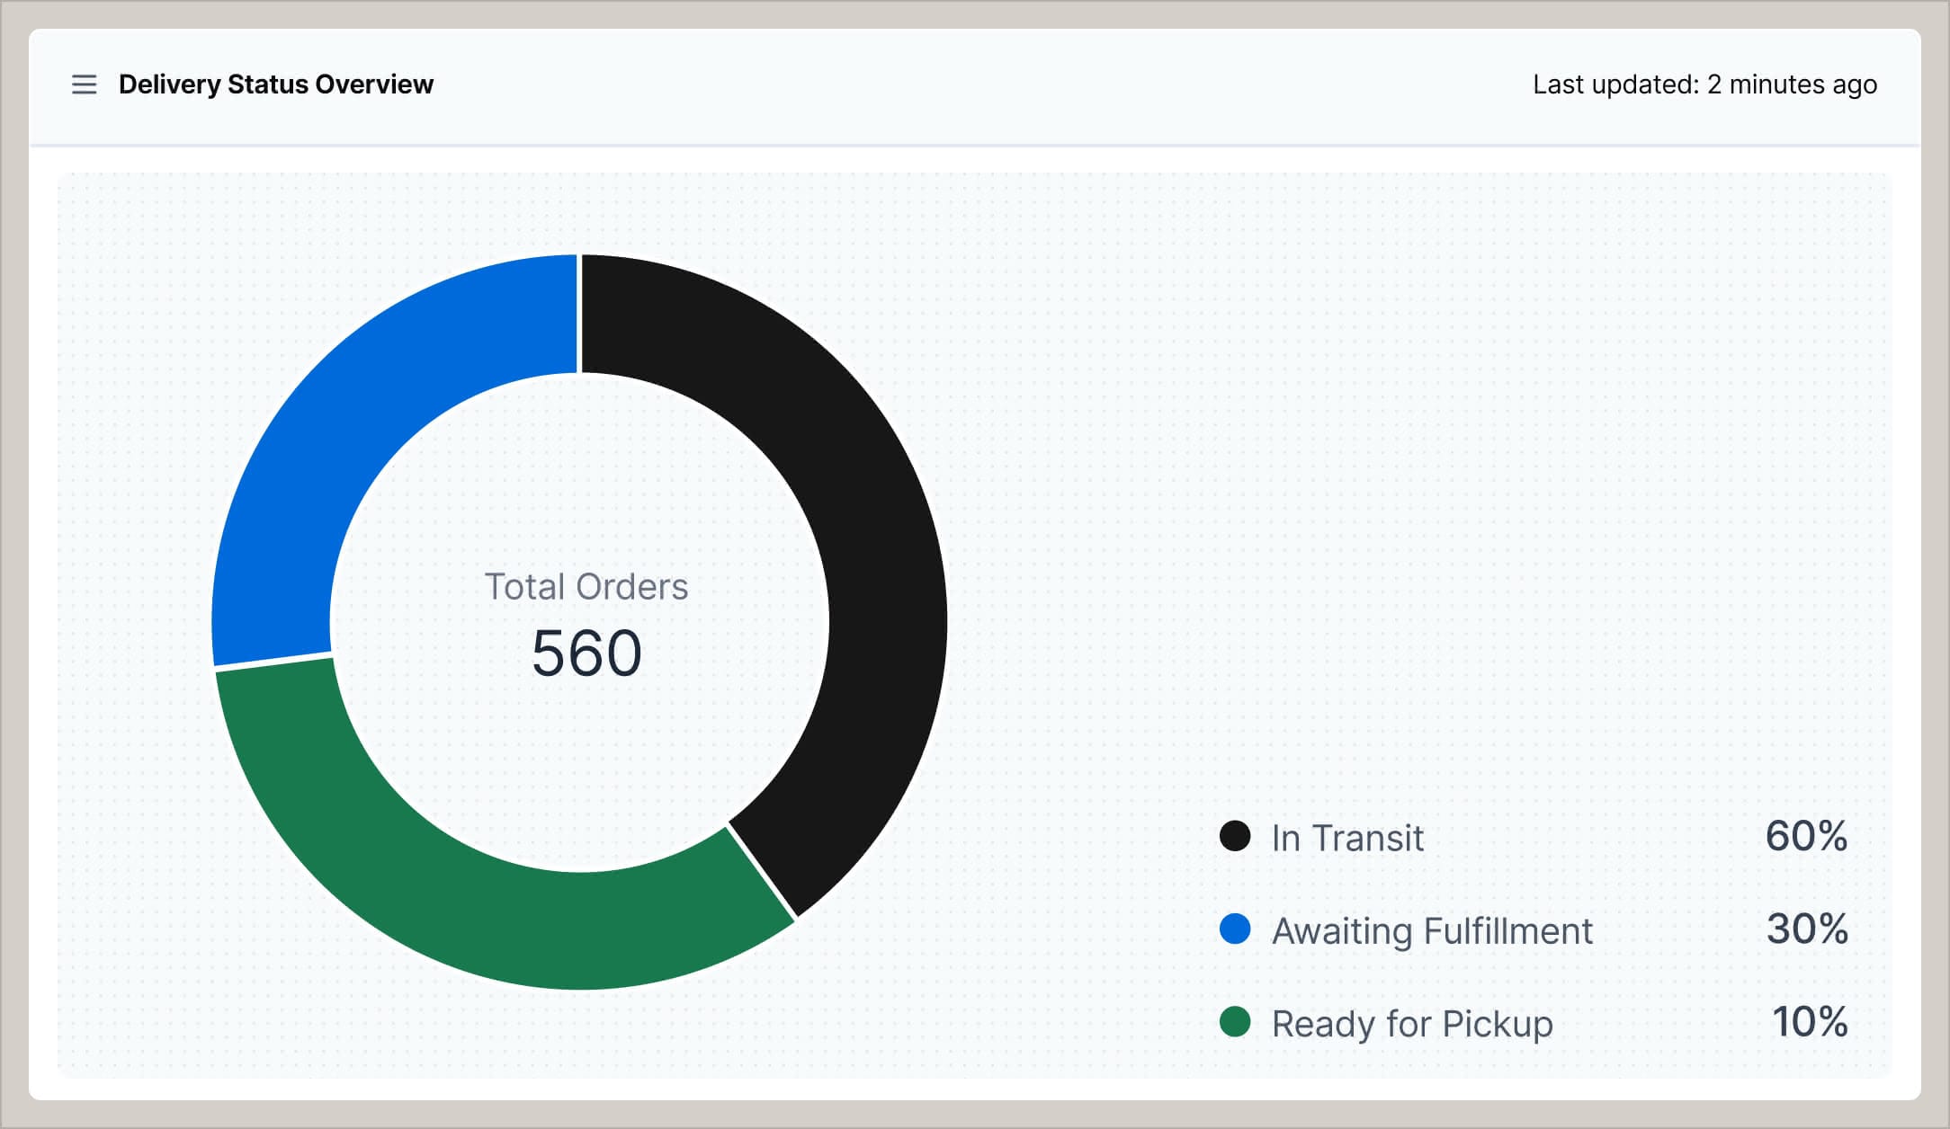Click the black In Transit legend dot
Viewport: 1950px width, 1129px height.
1235,839
